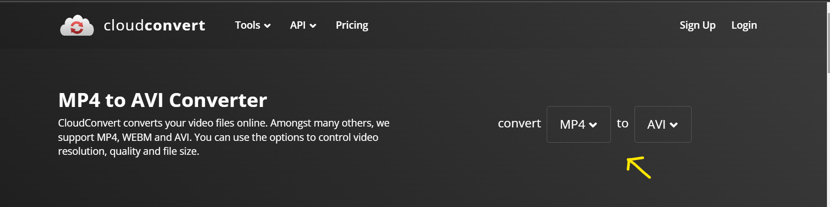Click the chevron arrow beside API
The image size is (830, 207).
[x=313, y=26]
